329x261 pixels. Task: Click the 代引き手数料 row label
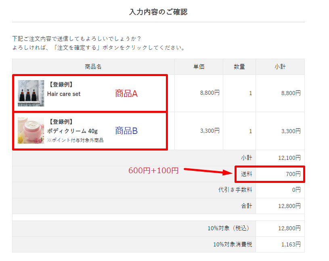(235, 190)
